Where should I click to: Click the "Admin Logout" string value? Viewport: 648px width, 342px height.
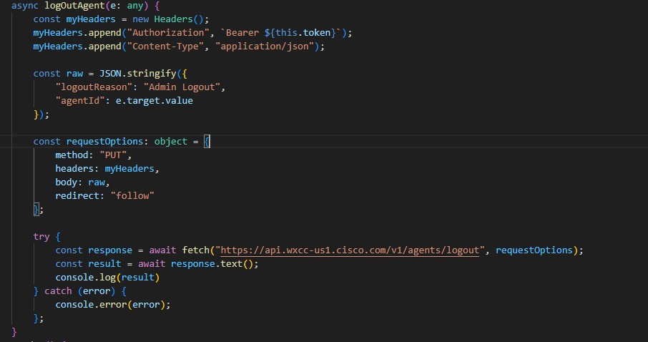pyautogui.click(x=182, y=87)
